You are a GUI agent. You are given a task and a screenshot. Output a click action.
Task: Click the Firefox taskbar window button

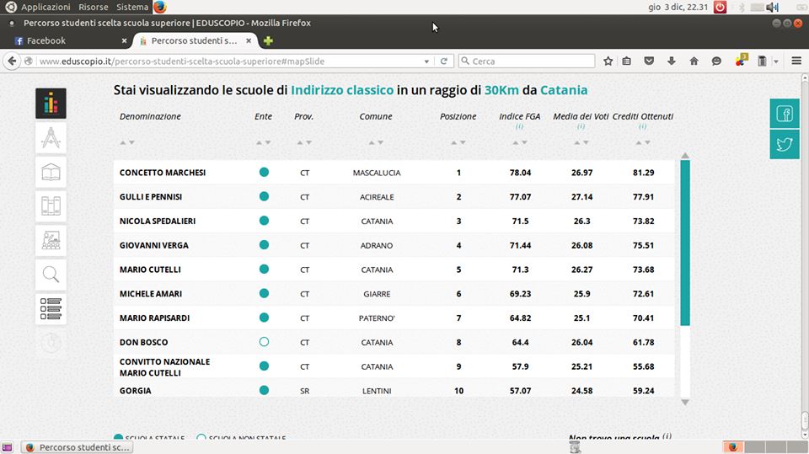[78, 447]
